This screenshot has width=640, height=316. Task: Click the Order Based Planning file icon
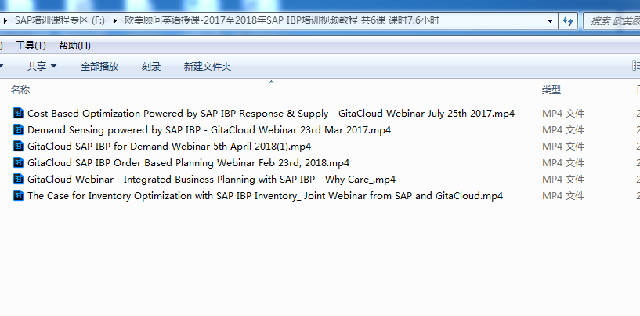click(x=18, y=162)
